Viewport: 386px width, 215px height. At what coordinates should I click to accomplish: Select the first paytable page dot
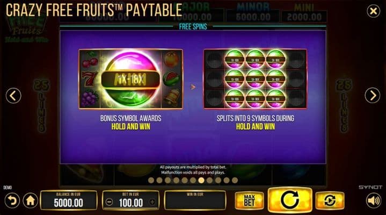(151, 181)
